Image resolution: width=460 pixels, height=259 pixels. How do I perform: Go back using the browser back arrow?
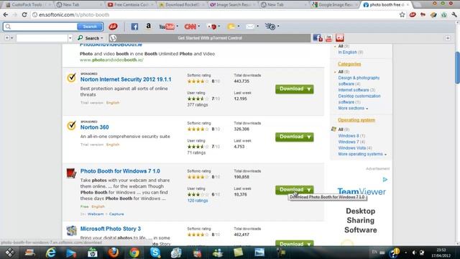(x=6, y=14)
